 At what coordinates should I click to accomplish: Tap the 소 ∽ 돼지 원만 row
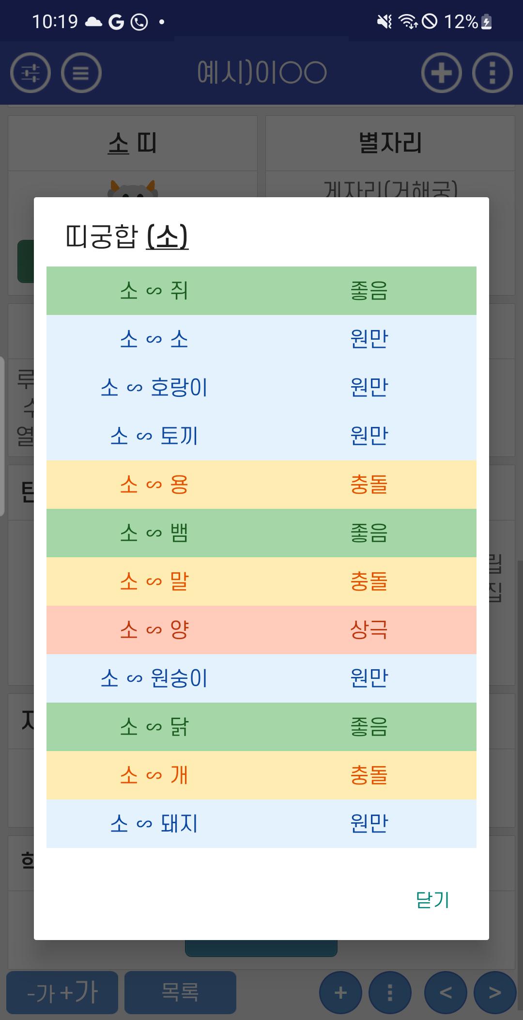pyautogui.click(x=261, y=824)
